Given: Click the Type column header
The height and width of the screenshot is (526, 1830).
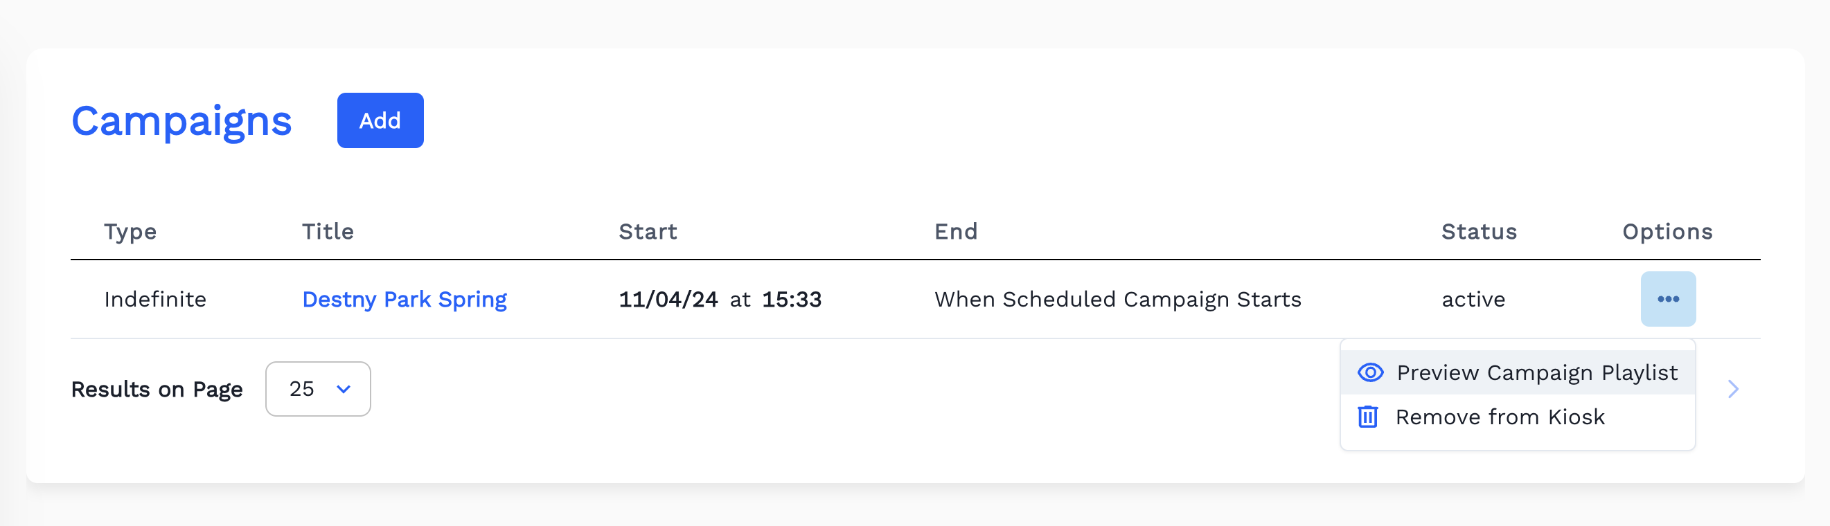Looking at the screenshot, I should click(130, 231).
